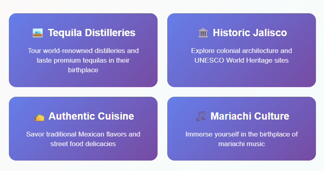This screenshot has width=324, height=171.
Task: Select the Tequila Distilleries heading
Action: 91,33
